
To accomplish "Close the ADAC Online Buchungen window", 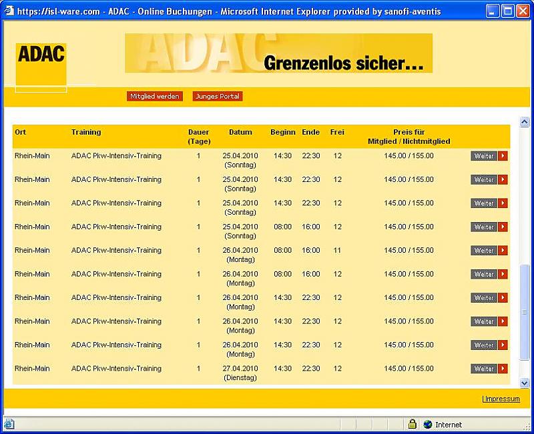I will point(523,11).
